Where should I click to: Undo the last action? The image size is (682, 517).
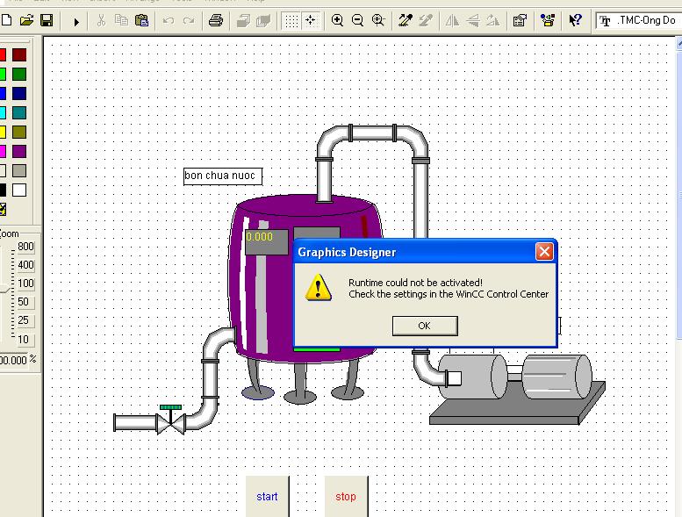click(x=169, y=20)
